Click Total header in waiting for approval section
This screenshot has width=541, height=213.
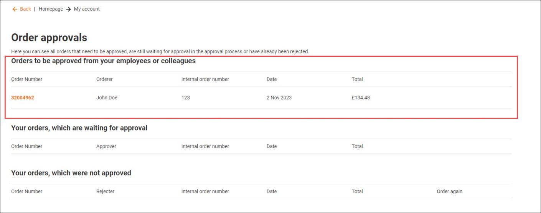(357, 146)
